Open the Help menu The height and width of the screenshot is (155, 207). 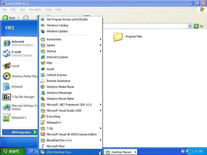(x=58, y=10)
